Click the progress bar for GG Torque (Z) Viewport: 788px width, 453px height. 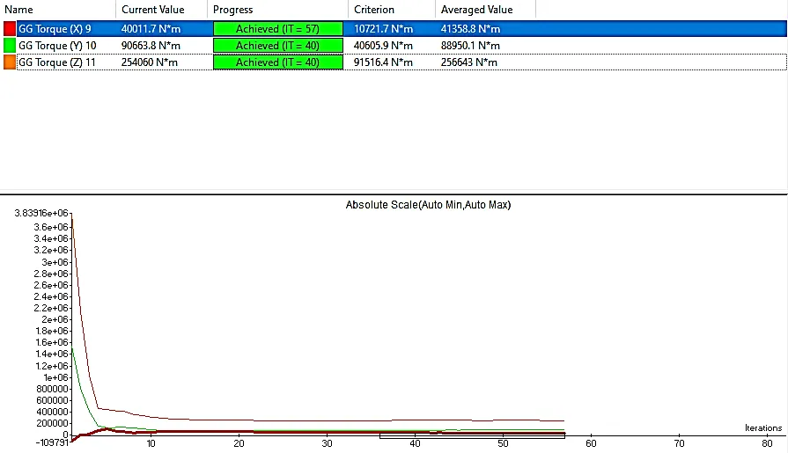coord(277,62)
